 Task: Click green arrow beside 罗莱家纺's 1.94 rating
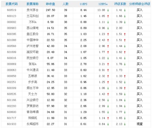tap(125, 106)
